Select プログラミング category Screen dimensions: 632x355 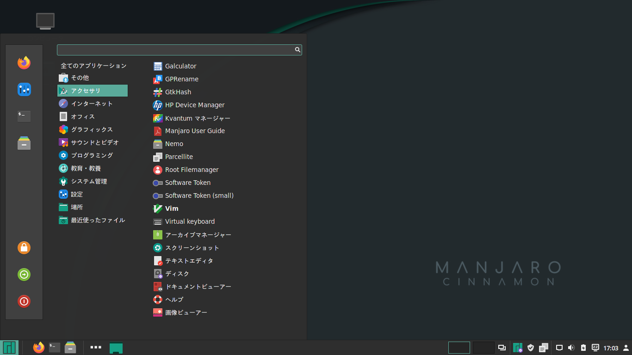93,155
